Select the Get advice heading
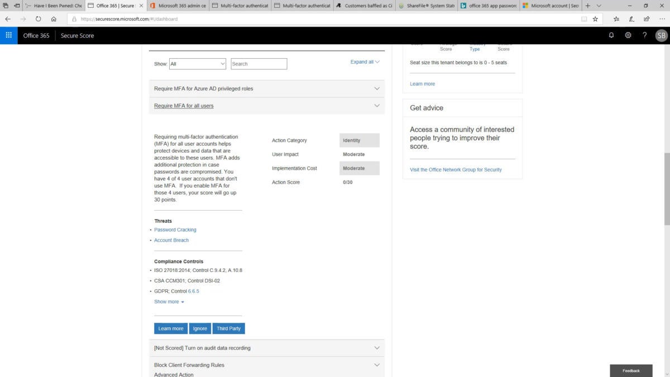The image size is (670, 377). point(427,108)
